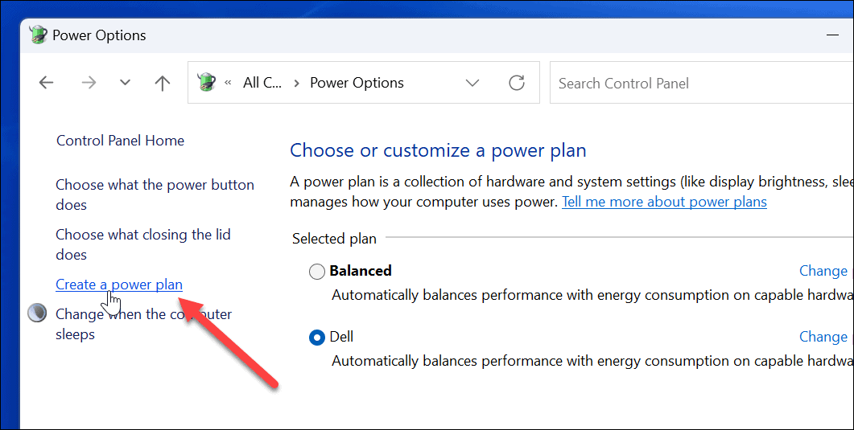Image resolution: width=854 pixels, height=430 pixels.
Task: Click the Power Options breadcrumb item
Action: click(357, 83)
